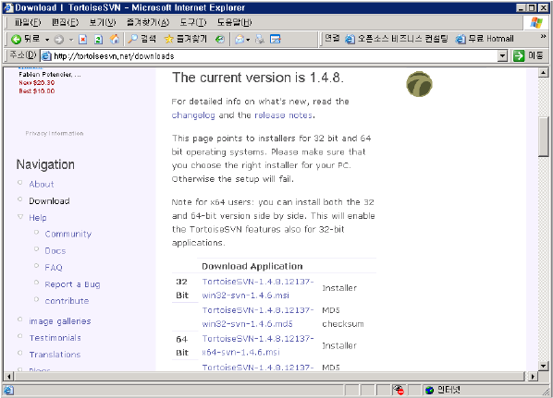
Task: Click the Print toolbar icon
Action: (260, 39)
